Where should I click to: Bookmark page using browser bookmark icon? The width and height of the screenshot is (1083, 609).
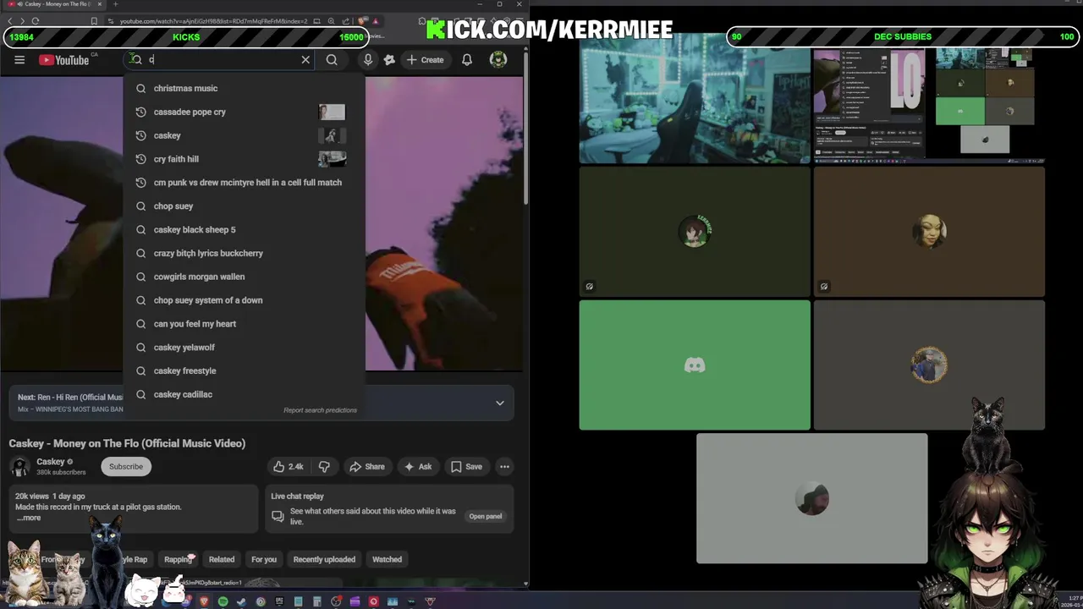click(x=94, y=20)
